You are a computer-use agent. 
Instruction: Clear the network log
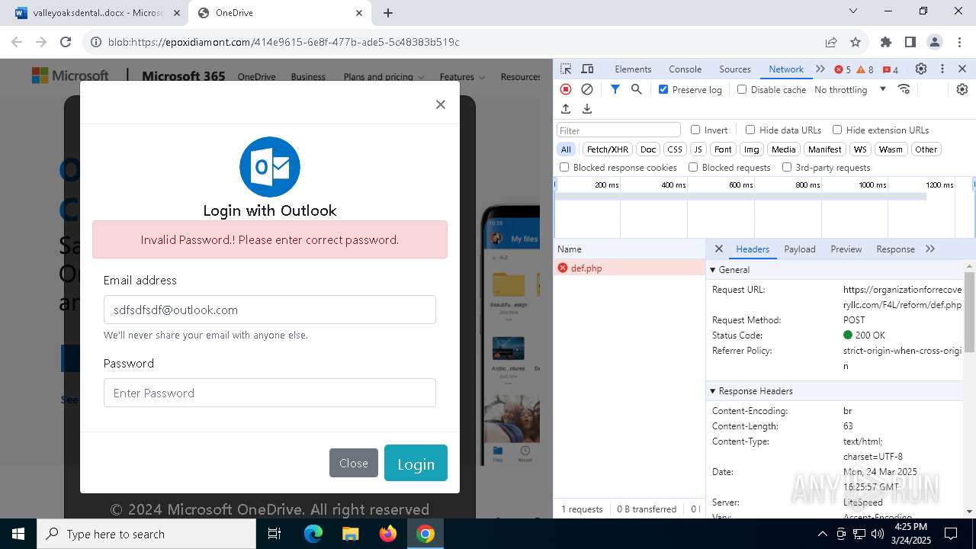587,89
